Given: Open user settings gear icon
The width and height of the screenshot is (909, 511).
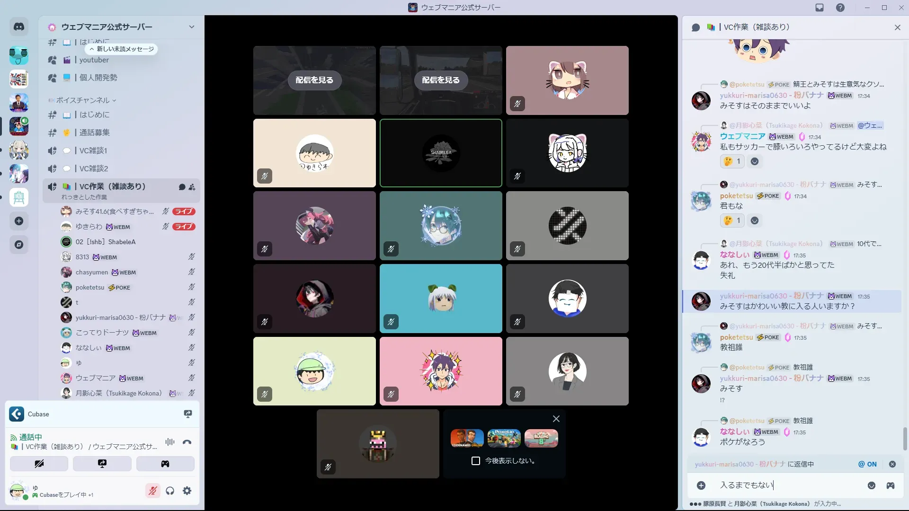Looking at the screenshot, I should point(187,491).
